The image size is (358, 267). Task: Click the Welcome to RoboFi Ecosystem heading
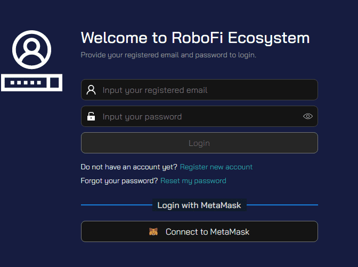[195, 38]
